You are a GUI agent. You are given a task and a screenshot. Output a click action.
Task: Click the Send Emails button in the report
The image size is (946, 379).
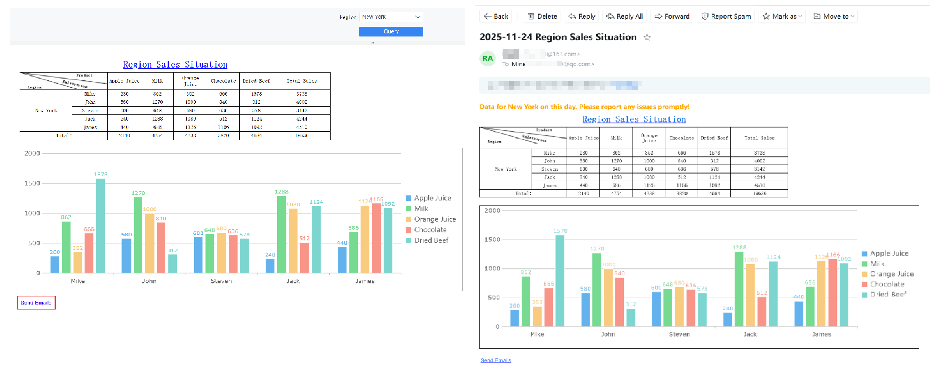click(36, 303)
